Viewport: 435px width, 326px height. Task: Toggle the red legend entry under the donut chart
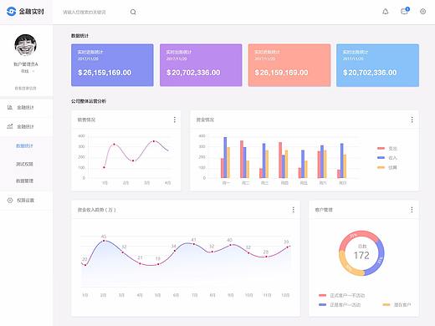(341, 295)
